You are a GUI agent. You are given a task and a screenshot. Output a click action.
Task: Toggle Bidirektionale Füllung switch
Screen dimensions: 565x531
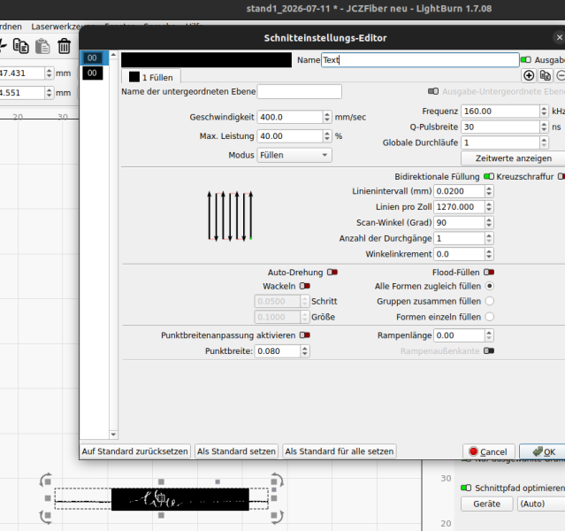click(489, 176)
